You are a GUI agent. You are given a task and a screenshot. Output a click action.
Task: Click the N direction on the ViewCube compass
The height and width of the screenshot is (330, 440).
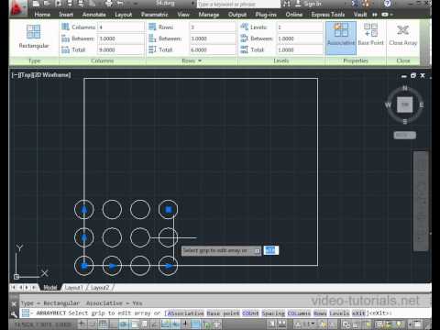coord(404,88)
